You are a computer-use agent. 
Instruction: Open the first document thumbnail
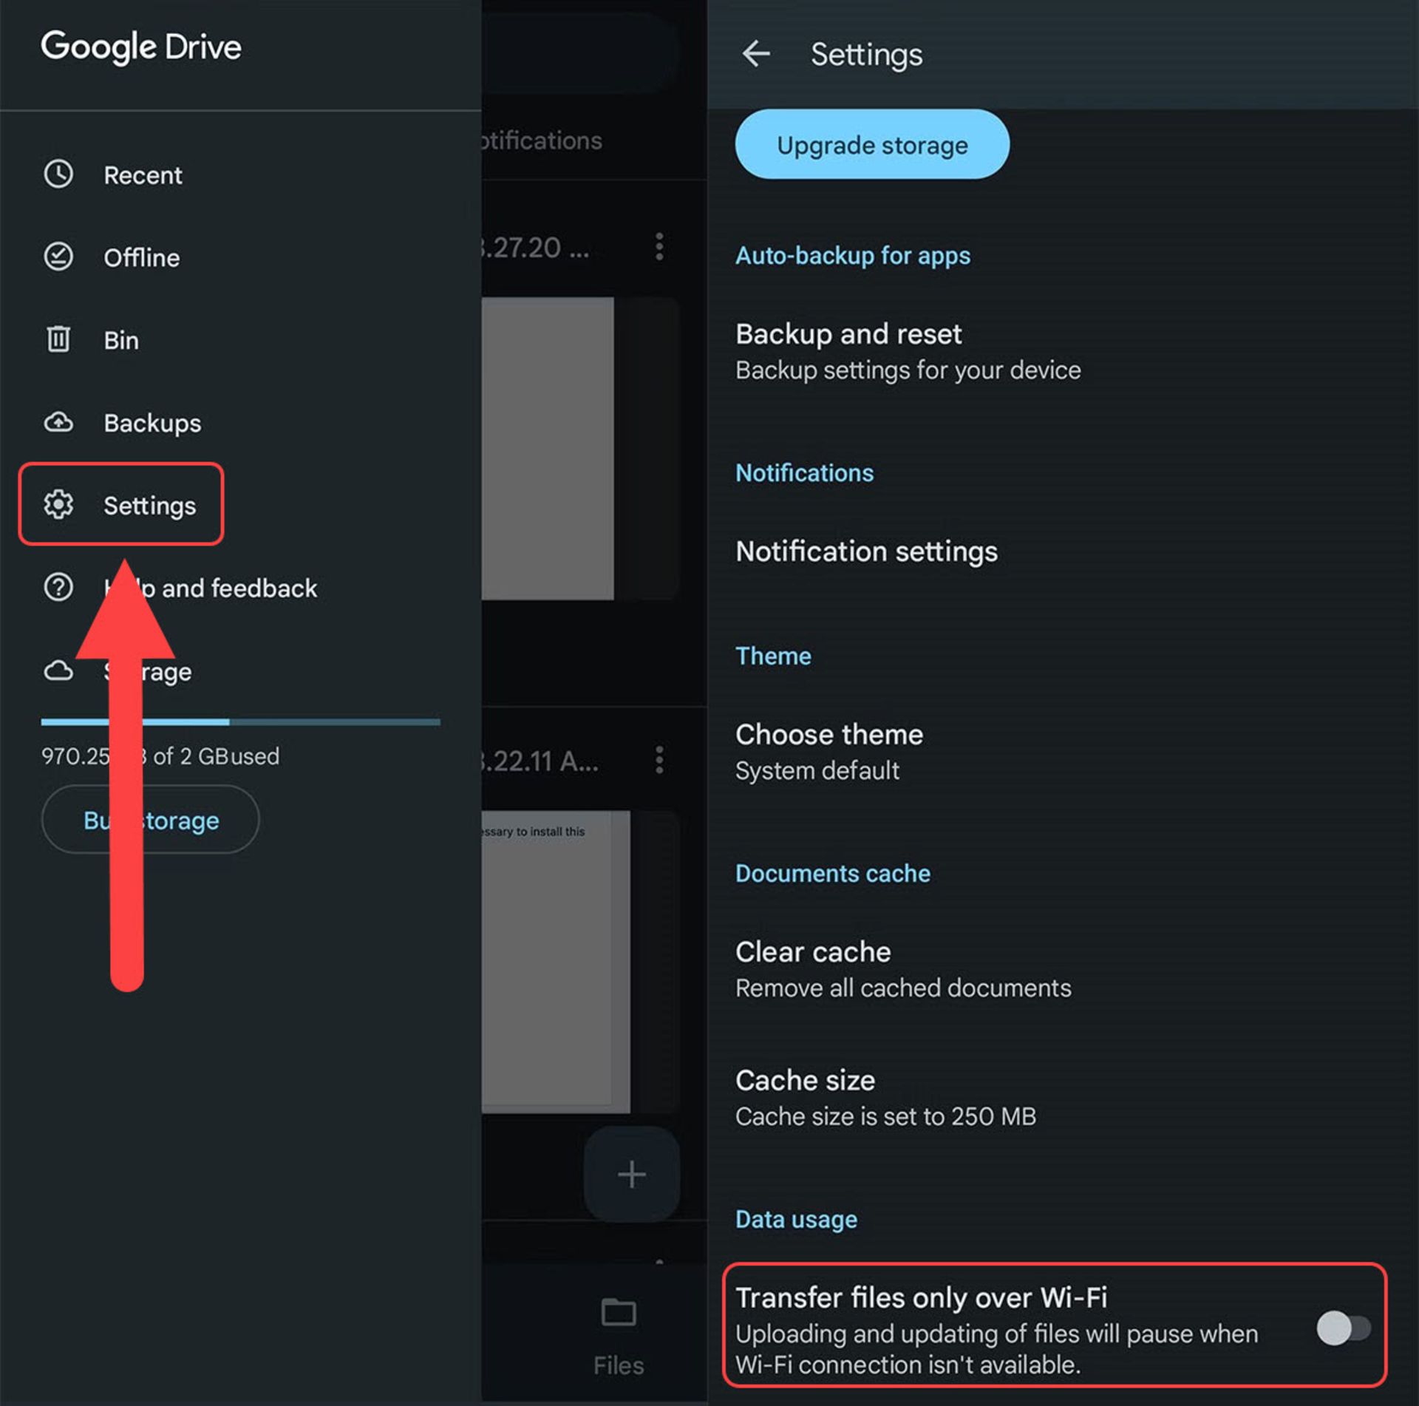coord(548,448)
